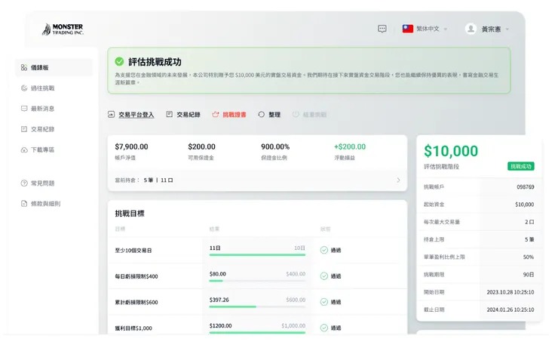Click the 起始資金 $10,000 value
Viewport: 558px width, 345px height.
525,205
